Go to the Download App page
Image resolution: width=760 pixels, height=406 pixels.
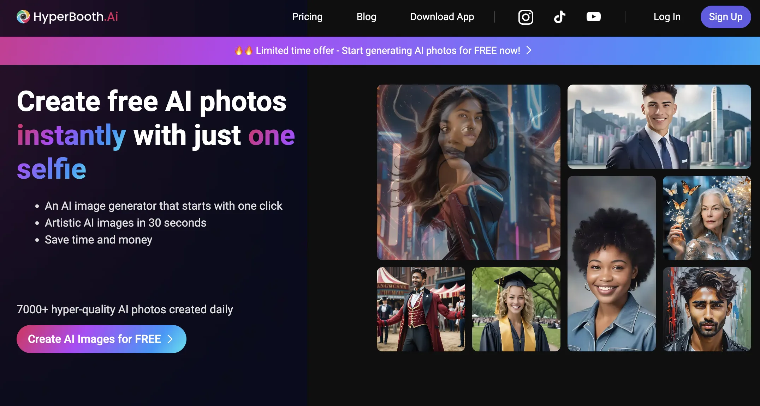(x=442, y=17)
